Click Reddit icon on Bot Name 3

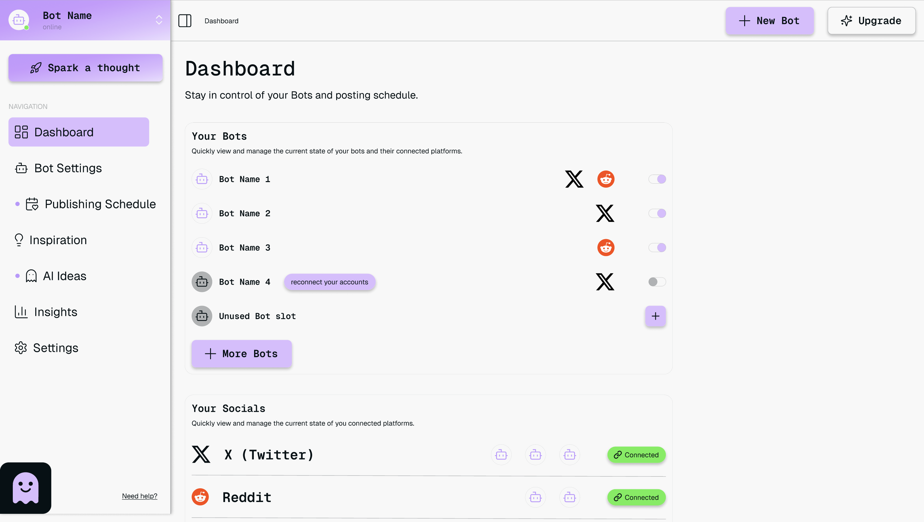point(606,248)
